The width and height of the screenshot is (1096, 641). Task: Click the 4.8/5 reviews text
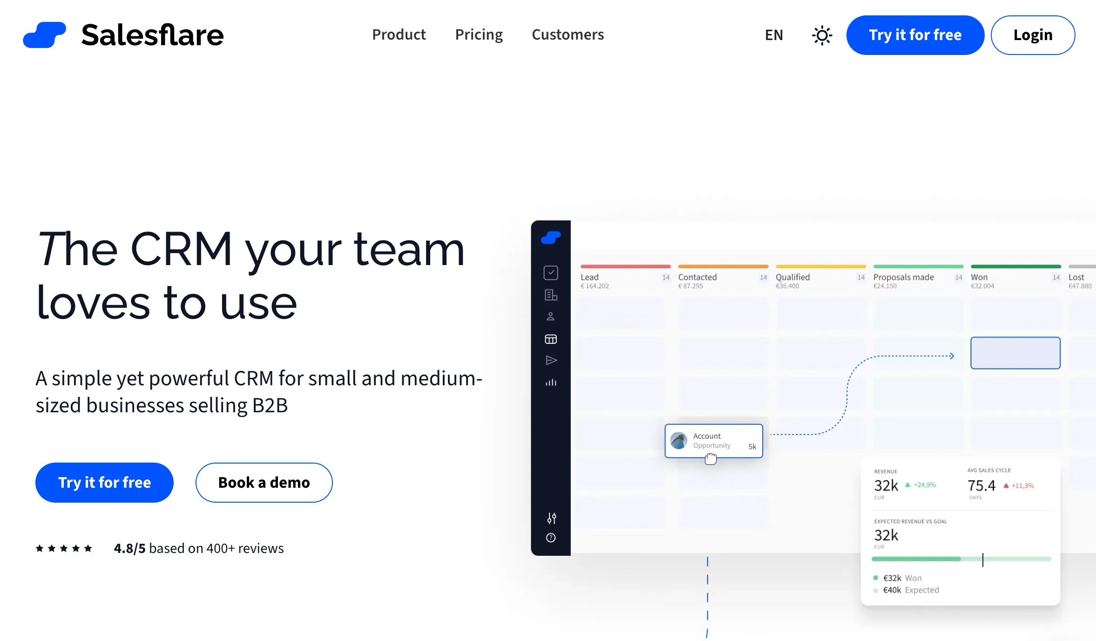pos(199,548)
